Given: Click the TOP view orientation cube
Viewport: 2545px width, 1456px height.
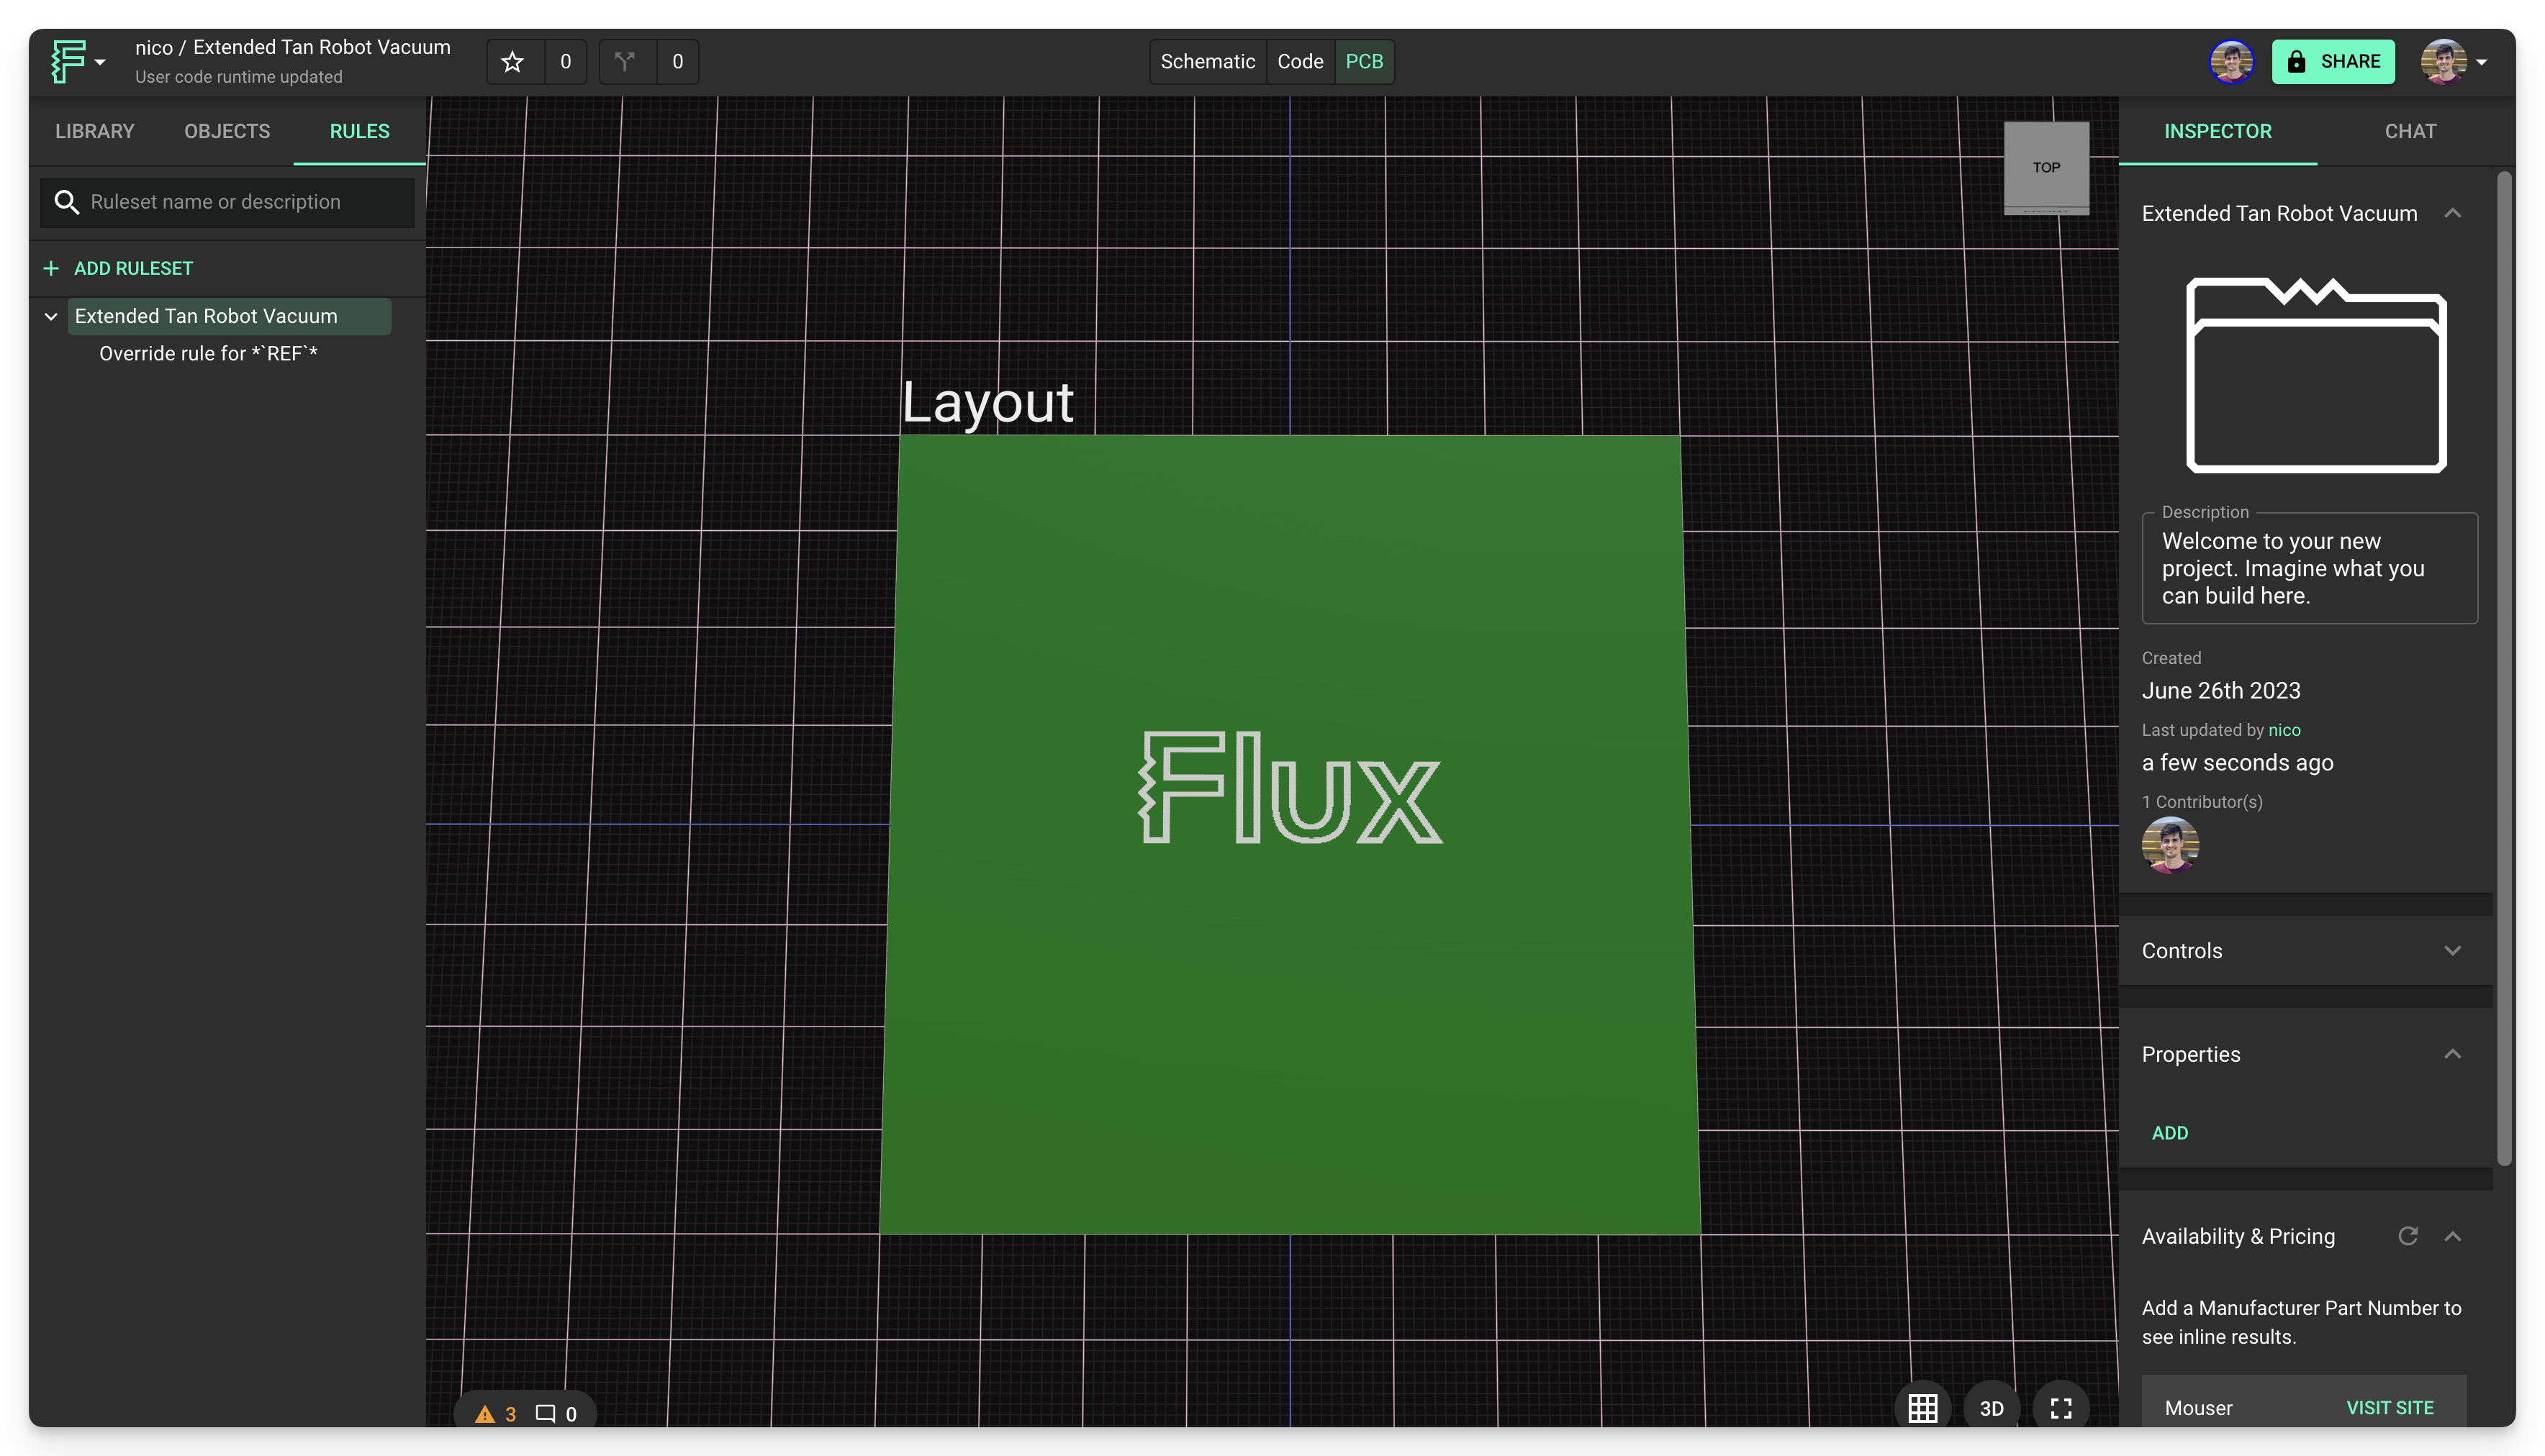Looking at the screenshot, I should 2046,167.
